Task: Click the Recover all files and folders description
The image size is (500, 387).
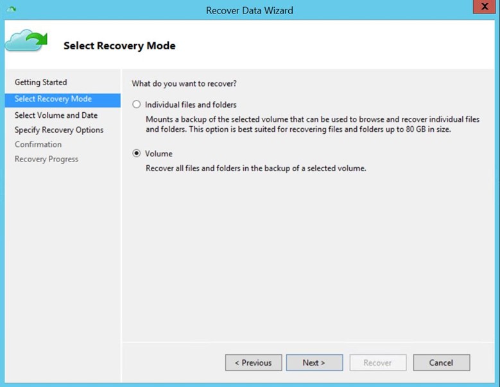Action: click(255, 169)
